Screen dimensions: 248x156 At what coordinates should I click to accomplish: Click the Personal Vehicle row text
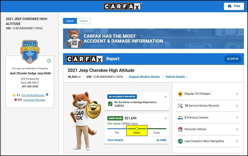[x=195, y=129]
